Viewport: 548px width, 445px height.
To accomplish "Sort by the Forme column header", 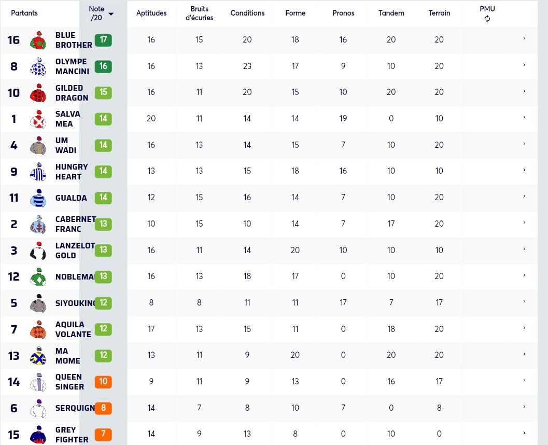I will (296, 13).
